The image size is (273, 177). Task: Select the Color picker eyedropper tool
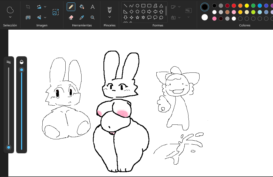[82, 17]
